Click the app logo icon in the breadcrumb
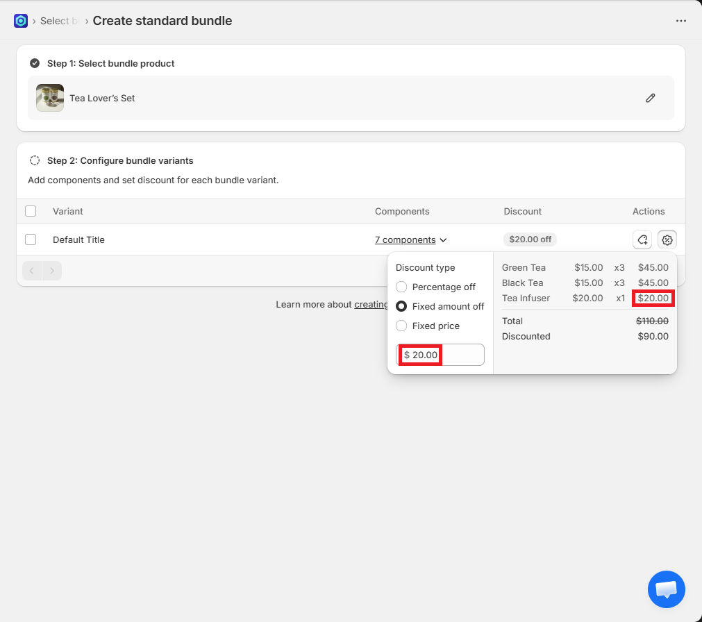 [x=21, y=21]
